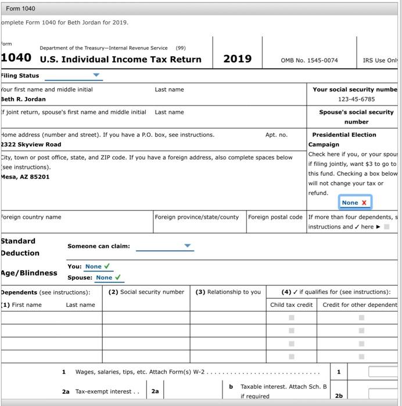Screen dimensions: 402x406
Task: Open the Filing Status dropdown
Action: [x=74, y=75]
